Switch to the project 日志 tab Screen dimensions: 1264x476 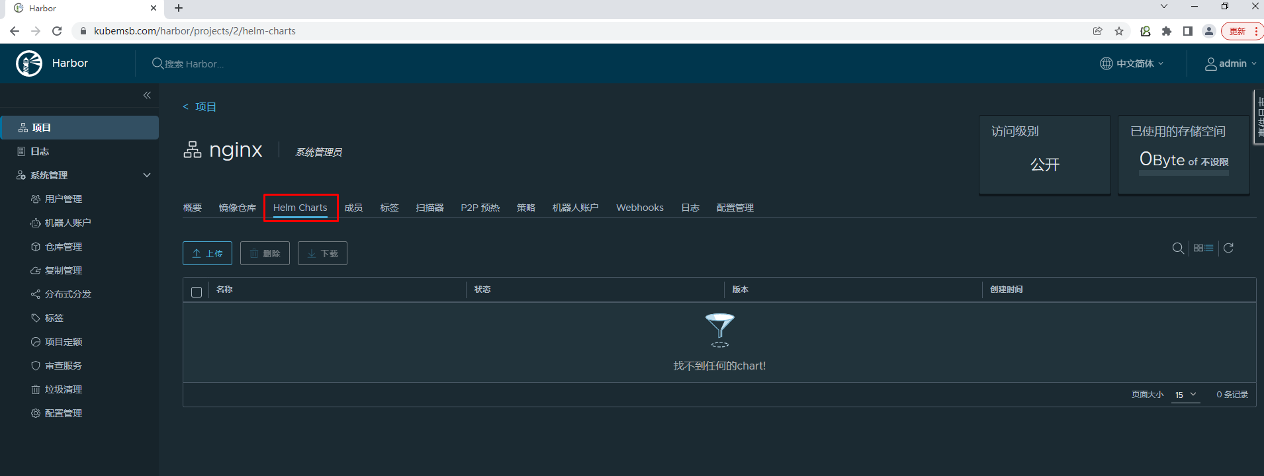[690, 208]
